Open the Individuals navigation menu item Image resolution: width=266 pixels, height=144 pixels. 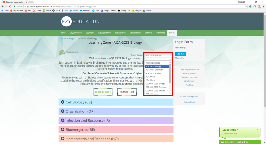point(161,33)
